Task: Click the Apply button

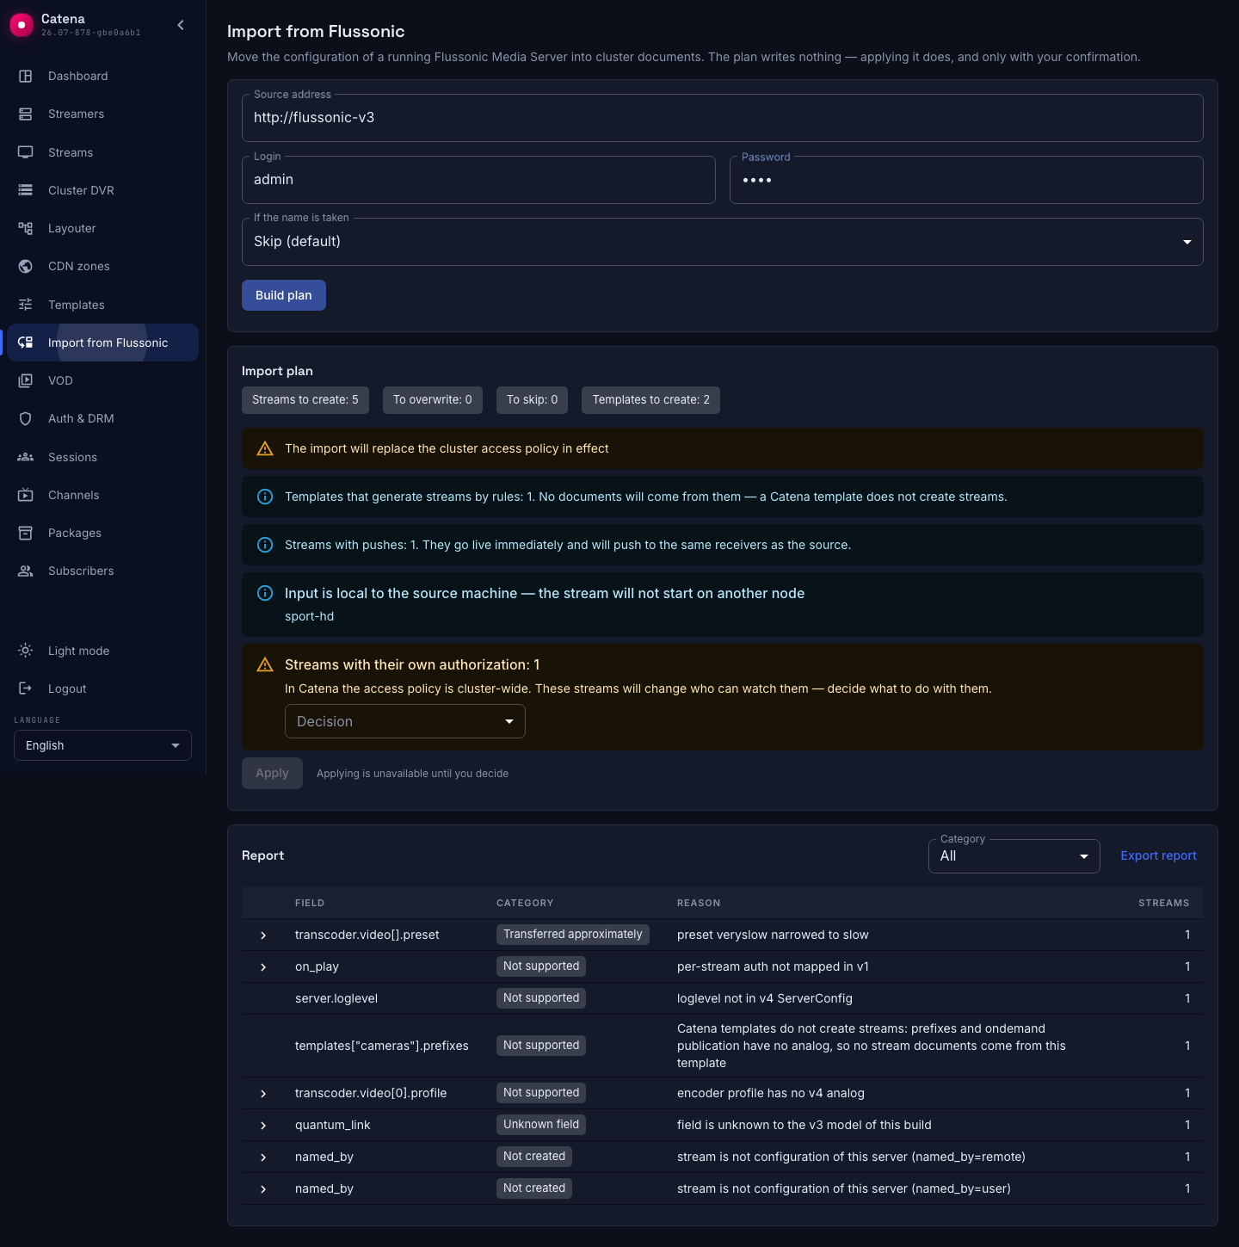Action: tap(272, 773)
